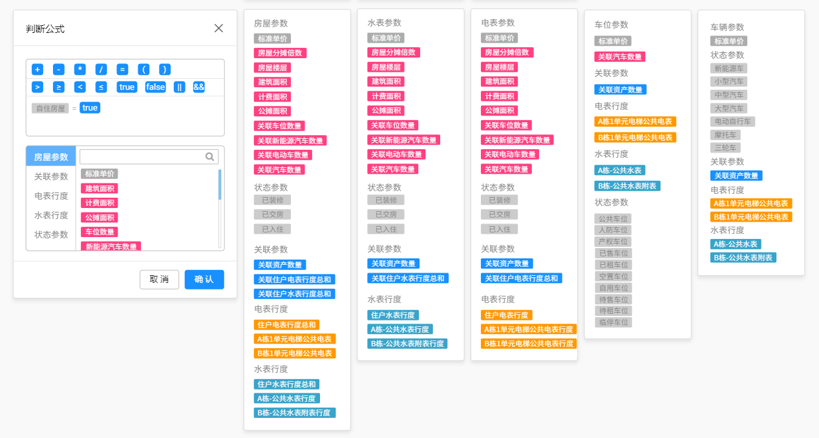Click the plus (+) operator button
Viewport: 819px width, 438px height.
coord(37,70)
